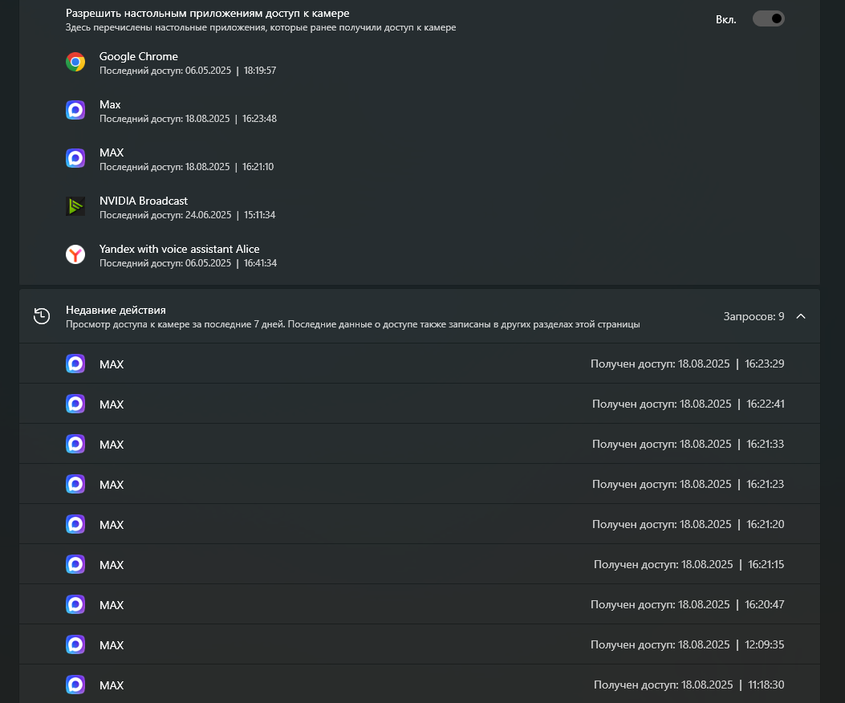Viewport: 845px width, 703px height.
Task: Select the Google Chrome app name
Action: pyautogui.click(x=139, y=56)
